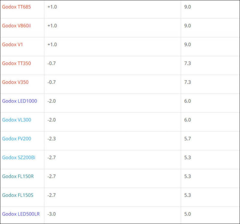Select the 9.0 value in the Godox V1 row
The height and width of the screenshot is (224, 240).
pyautogui.click(x=187, y=44)
